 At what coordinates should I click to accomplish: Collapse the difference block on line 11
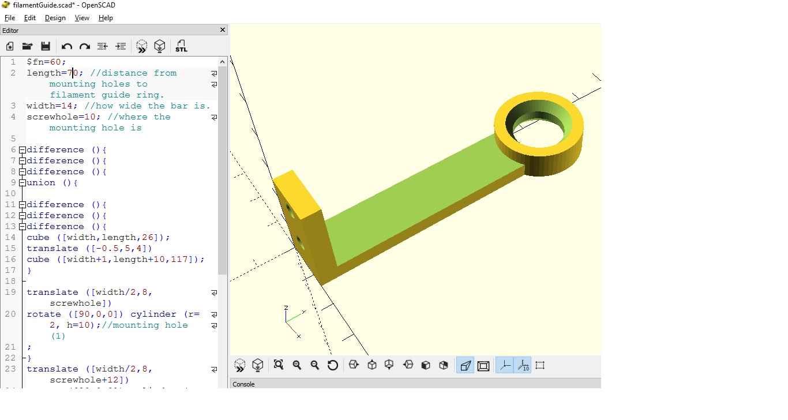click(x=22, y=205)
